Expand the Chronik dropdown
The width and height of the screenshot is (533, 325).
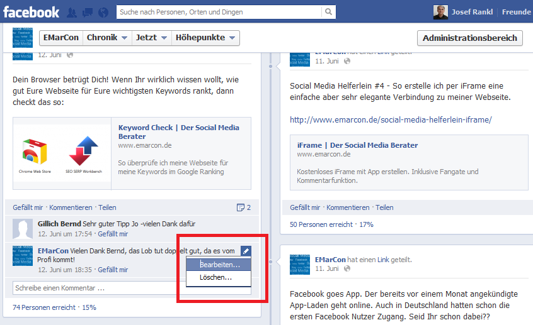pyautogui.click(x=107, y=38)
